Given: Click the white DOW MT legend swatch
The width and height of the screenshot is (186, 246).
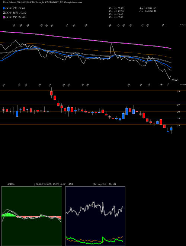Looking at the screenshot, I should point(4,13).
